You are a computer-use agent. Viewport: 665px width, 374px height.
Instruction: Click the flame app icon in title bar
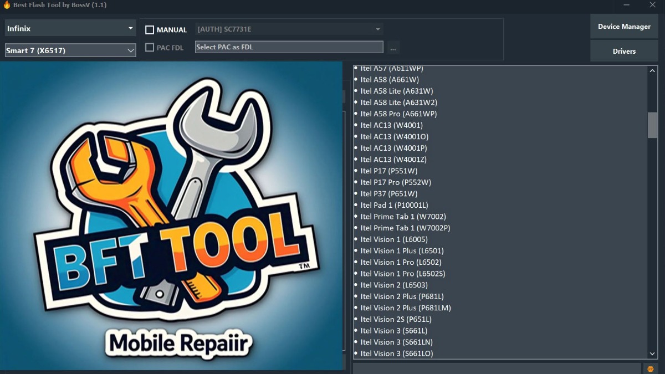point(7,5)
